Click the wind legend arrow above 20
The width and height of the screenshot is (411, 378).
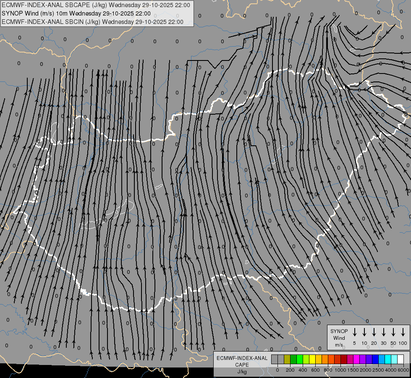[x=374, y=332]
